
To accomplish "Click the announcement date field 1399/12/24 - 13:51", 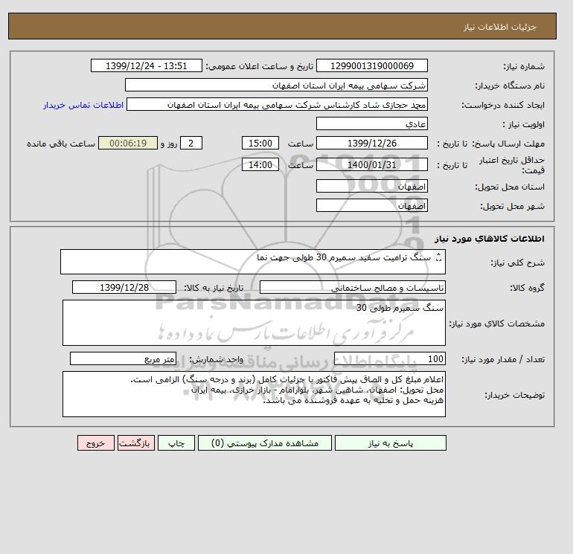I will click(x=146, y=65).
